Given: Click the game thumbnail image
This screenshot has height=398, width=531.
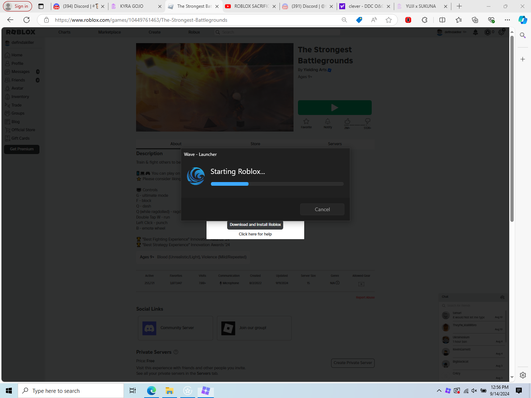Looking at the screenshot, I should point(215,87).
